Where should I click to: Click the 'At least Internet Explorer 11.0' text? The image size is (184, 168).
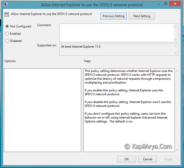click(x=81, y=46)
